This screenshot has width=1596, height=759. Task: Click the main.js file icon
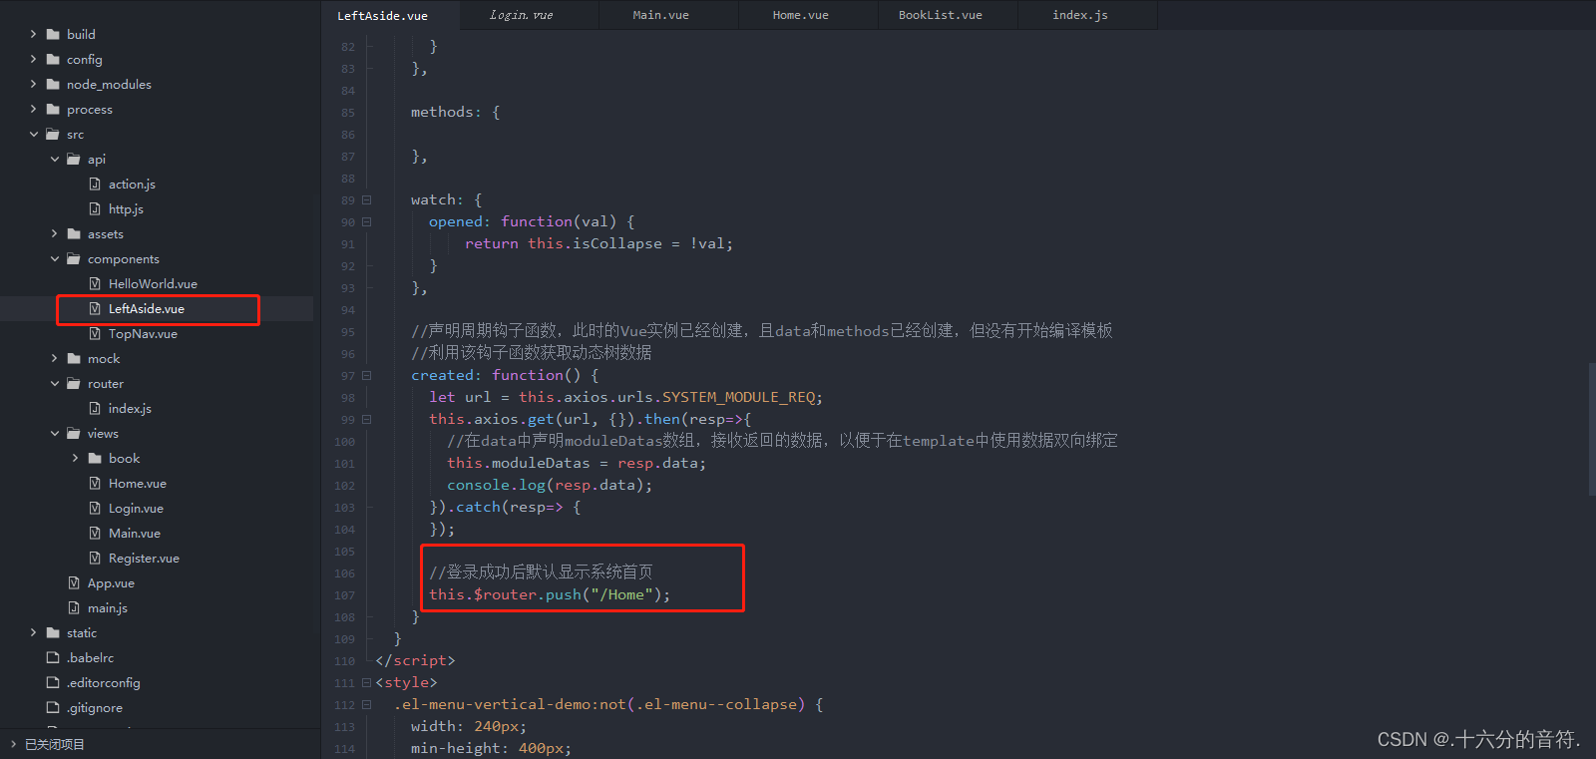click(74, 607)
